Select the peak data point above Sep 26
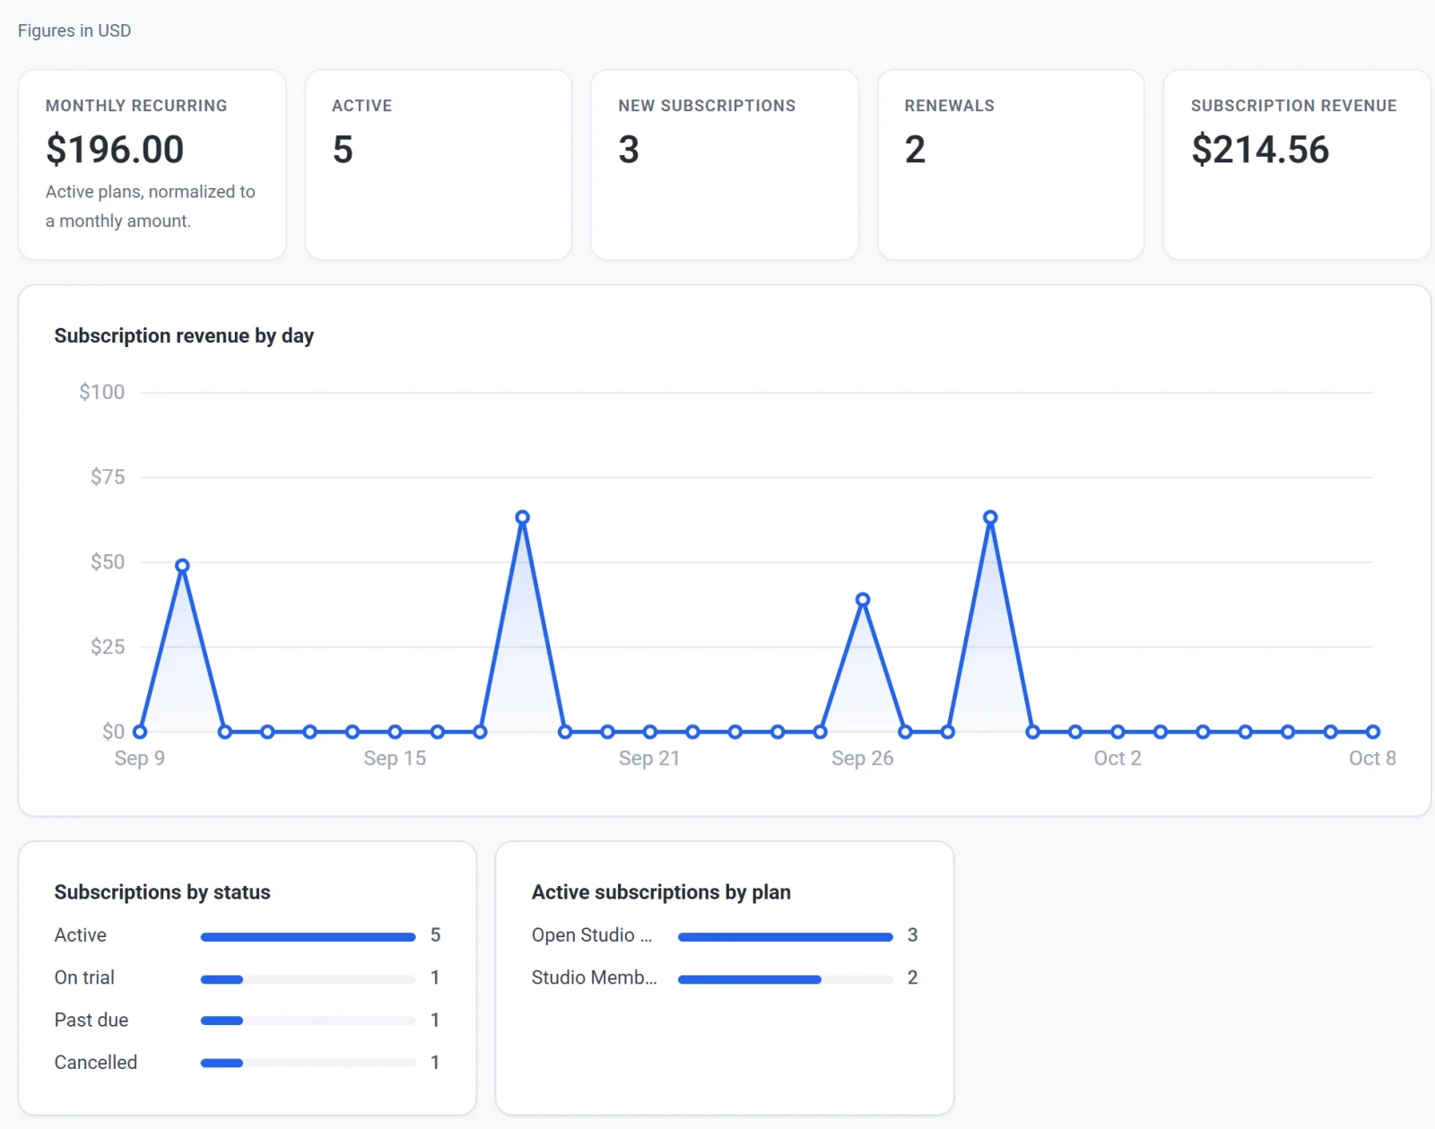Image resolution: width=1435 pixels, height=1129 pixels. (x=863, y=600)
